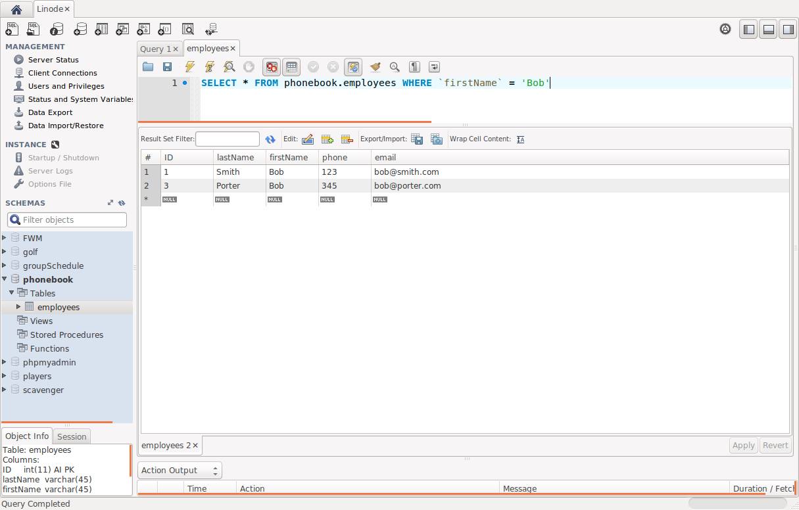Click in the Result Set Filter field
The image size is (799, 510).
pos(227,139)
